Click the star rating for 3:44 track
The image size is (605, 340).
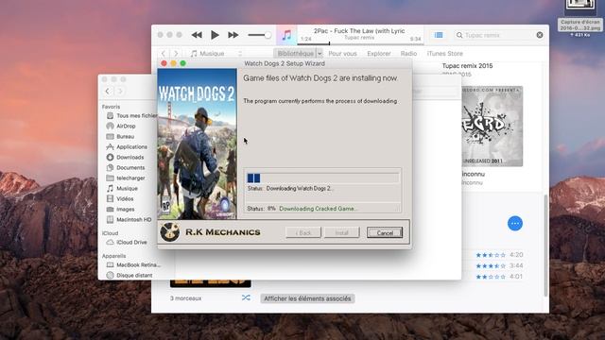tap(491, 265)
